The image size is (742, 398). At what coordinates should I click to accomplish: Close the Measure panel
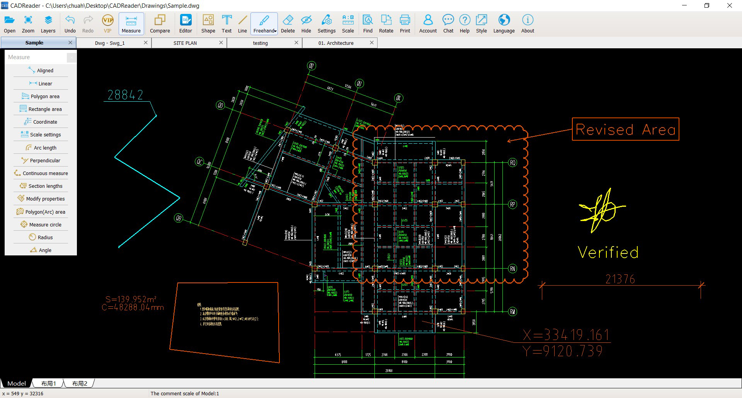point(71,57)
